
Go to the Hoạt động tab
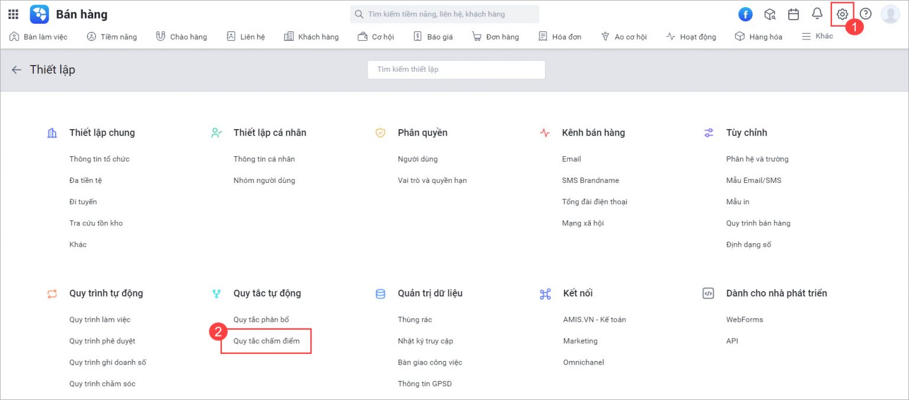click(691, 37)
